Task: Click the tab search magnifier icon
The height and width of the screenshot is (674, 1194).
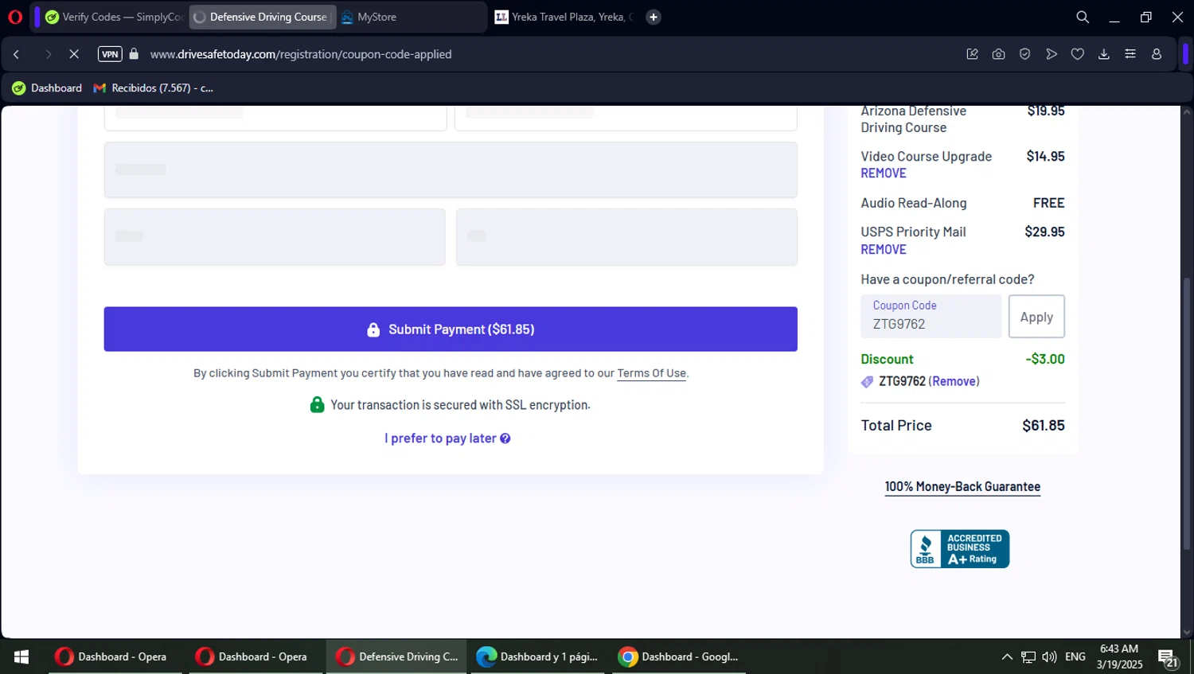Action: (1083, 17)
